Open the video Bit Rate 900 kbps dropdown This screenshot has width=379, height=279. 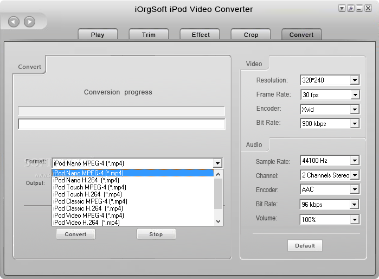[355, 124]
